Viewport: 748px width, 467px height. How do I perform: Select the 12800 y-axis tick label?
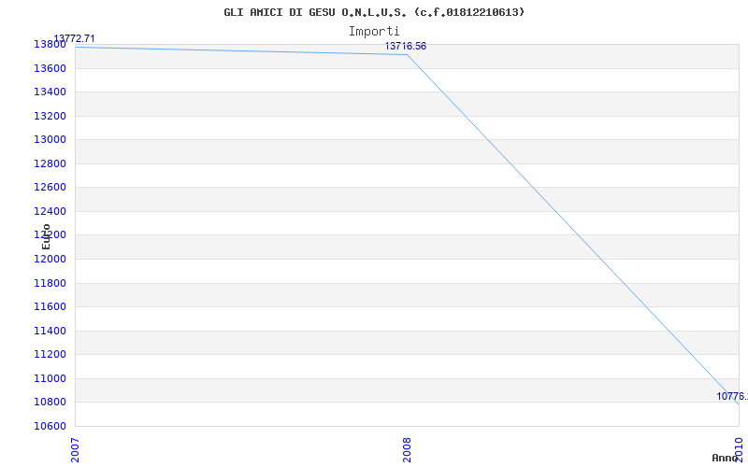tap(50, 164)
